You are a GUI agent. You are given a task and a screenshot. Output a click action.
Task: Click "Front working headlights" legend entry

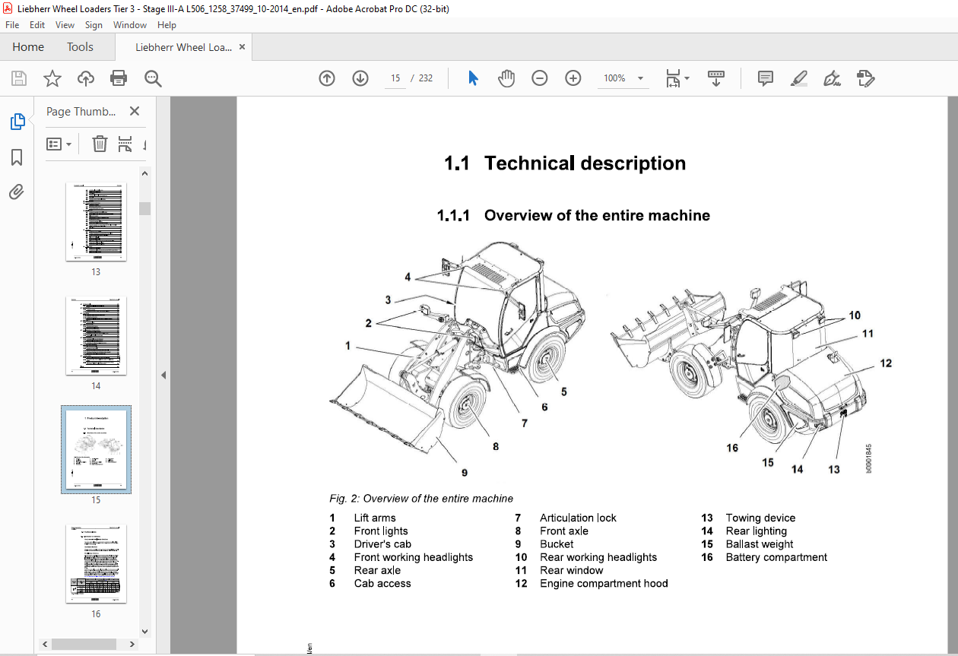tap(414, 557)
